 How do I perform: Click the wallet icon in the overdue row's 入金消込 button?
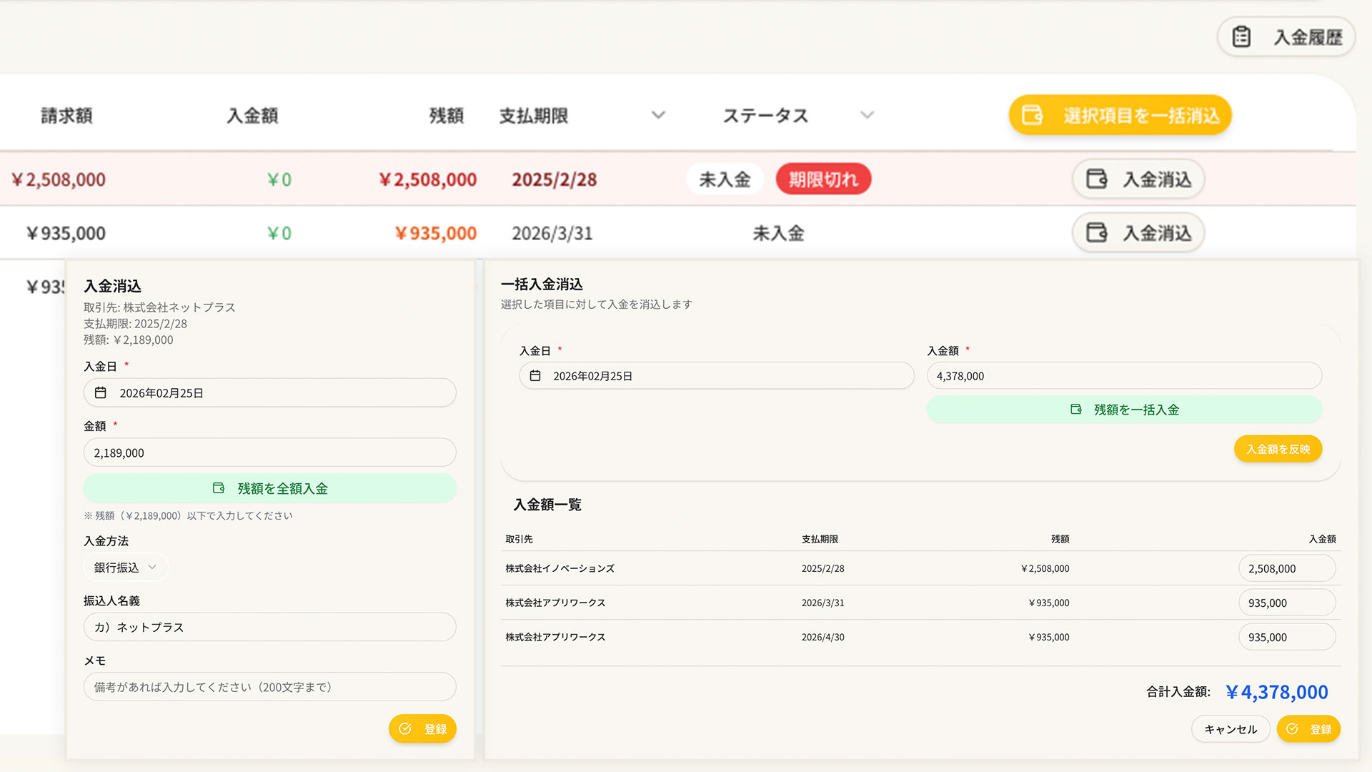(x=1096, y=179)
